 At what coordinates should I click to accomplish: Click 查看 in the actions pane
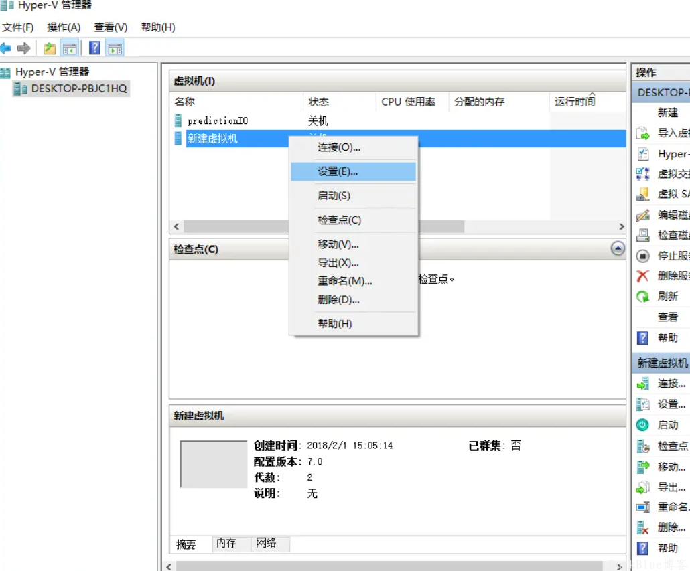(x=667, y=317)
